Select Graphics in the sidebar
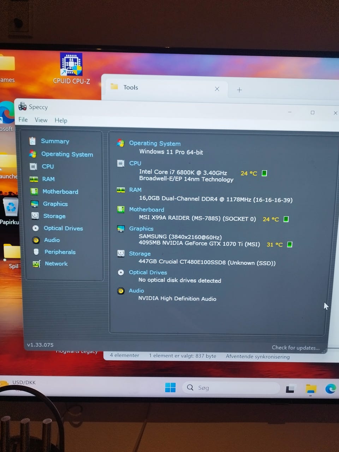 coord(55,204)
